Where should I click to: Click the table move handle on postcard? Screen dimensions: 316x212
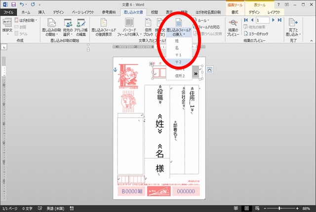[x=151, y=64]
